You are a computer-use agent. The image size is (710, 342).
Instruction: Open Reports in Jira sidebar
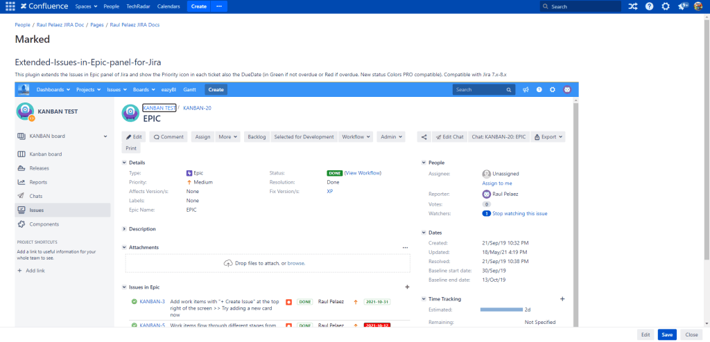tap(38, 182)
